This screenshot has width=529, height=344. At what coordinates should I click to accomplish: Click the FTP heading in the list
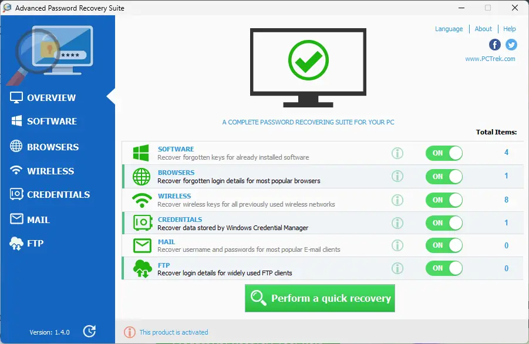(164, 265)
